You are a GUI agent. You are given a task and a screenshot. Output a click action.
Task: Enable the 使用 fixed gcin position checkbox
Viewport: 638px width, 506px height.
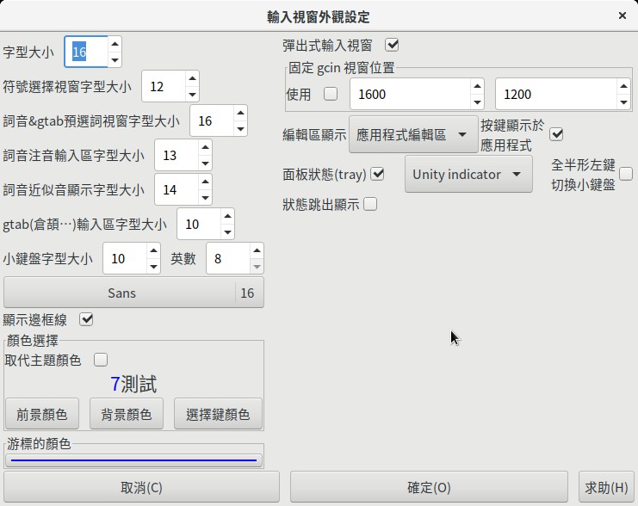coord(330,94)
